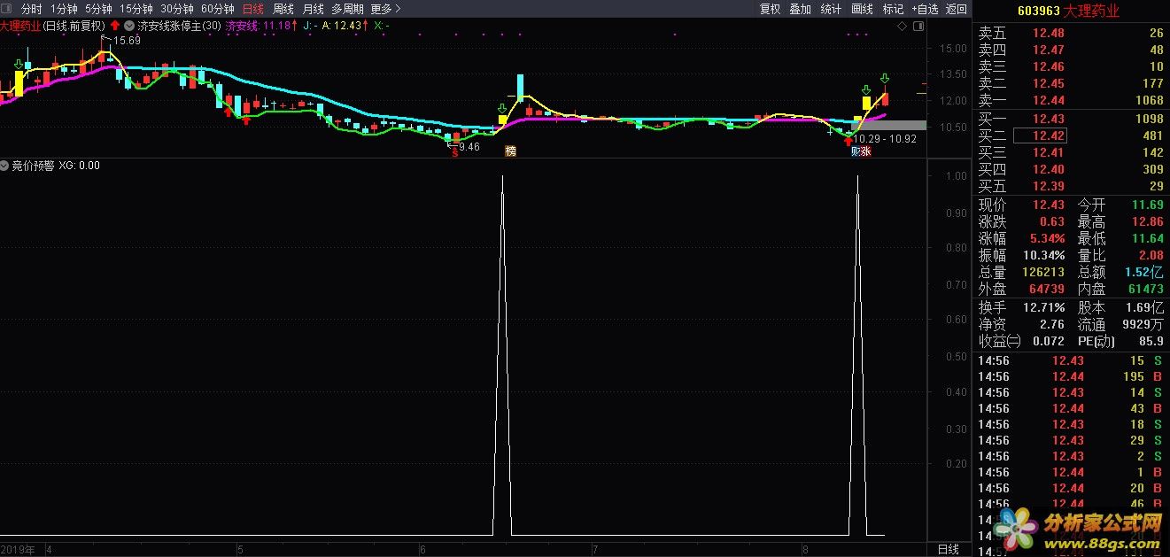Viewport: 1170px width, 557px height.
Task: Click the 2019年 label on the time axis
Action: point(18,549)
